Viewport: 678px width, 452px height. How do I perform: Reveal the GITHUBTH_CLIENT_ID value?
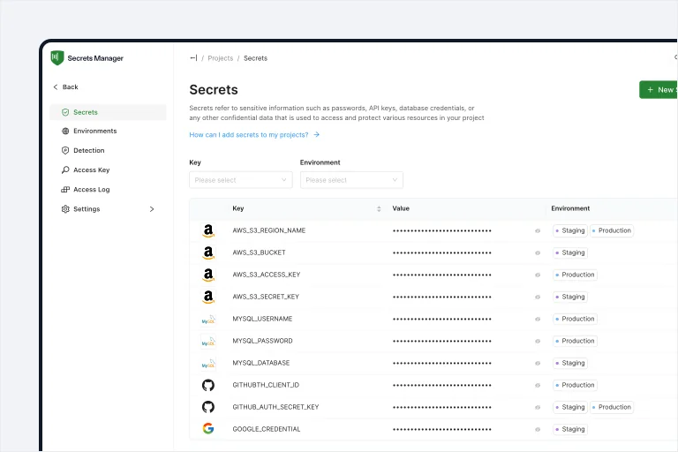538,386
